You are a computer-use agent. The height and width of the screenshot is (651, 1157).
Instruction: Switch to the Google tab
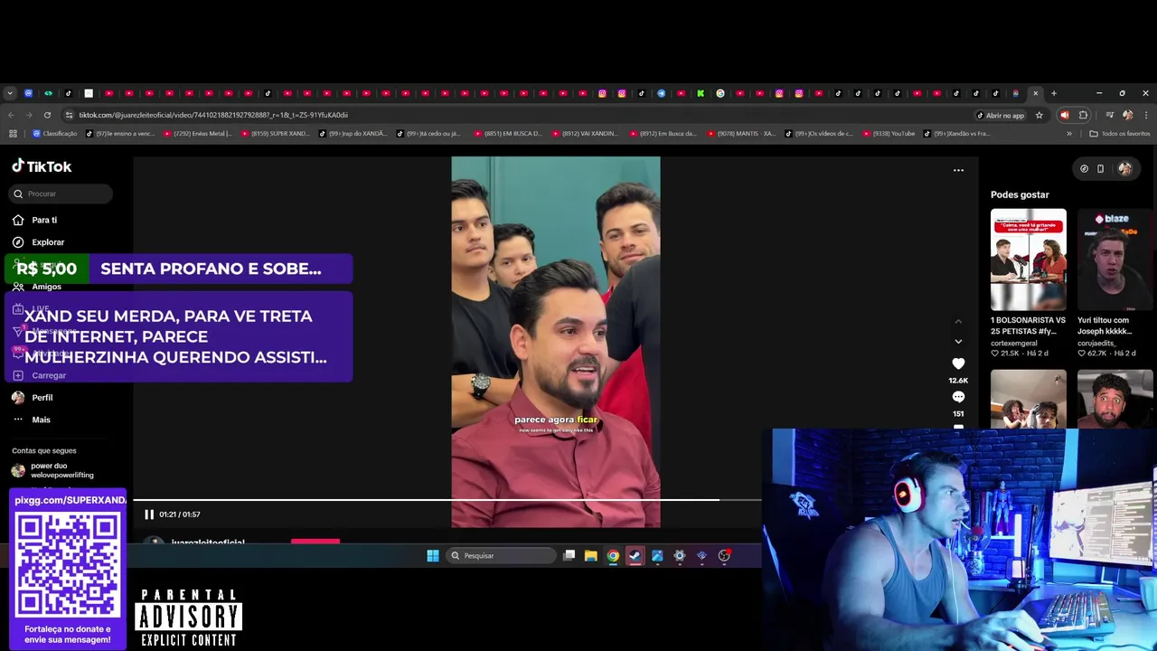click(x=720, y=93)
